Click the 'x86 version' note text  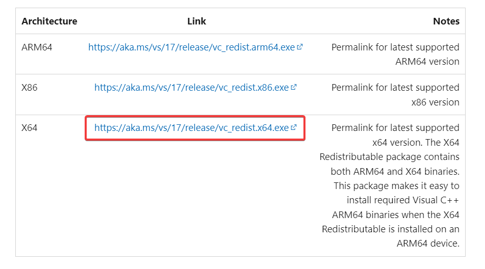click(435, 102)
